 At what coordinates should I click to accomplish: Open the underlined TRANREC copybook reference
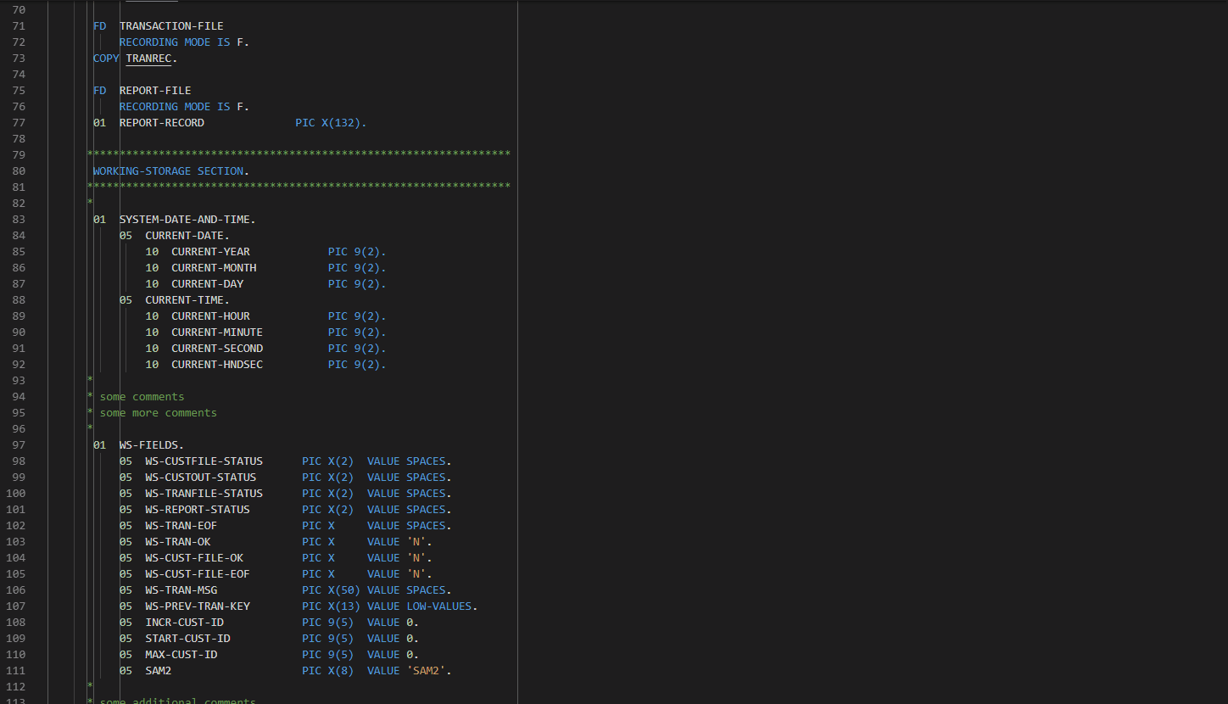tap(148, 59)
